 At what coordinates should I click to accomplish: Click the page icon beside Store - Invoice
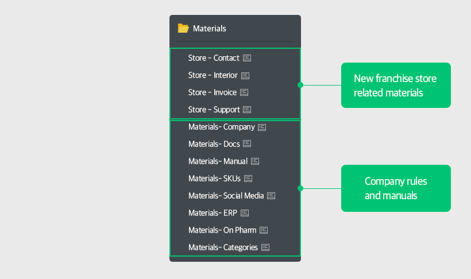coord(244,92)
